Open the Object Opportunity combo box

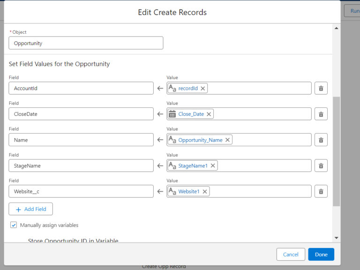(x=86, y=43)
